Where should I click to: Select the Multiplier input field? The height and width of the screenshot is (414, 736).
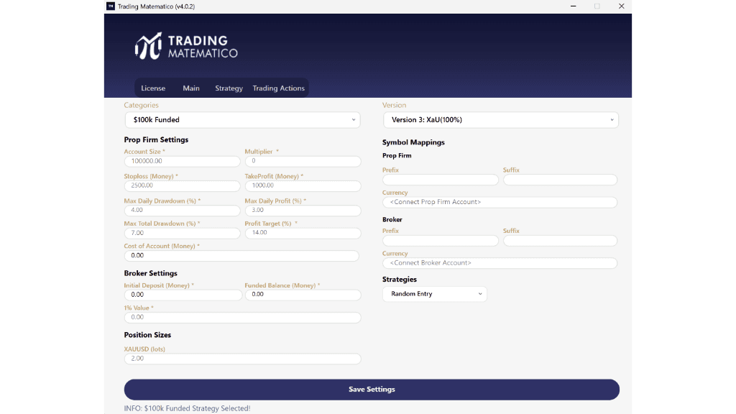[301, 161]
